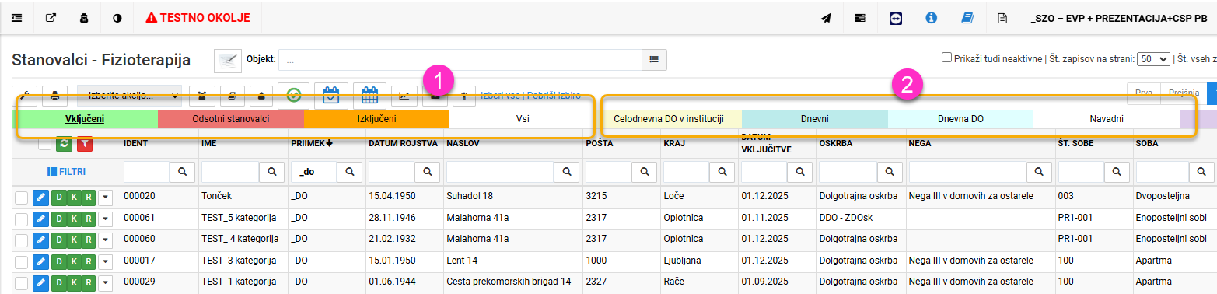Click the document page icon in top bar

[1002, 18]
